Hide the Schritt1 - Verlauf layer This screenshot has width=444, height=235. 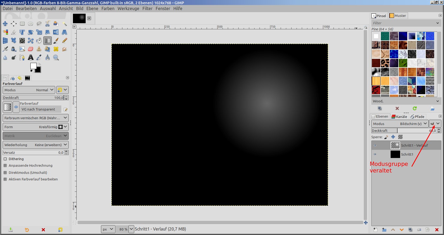click(x=375, y=145)
